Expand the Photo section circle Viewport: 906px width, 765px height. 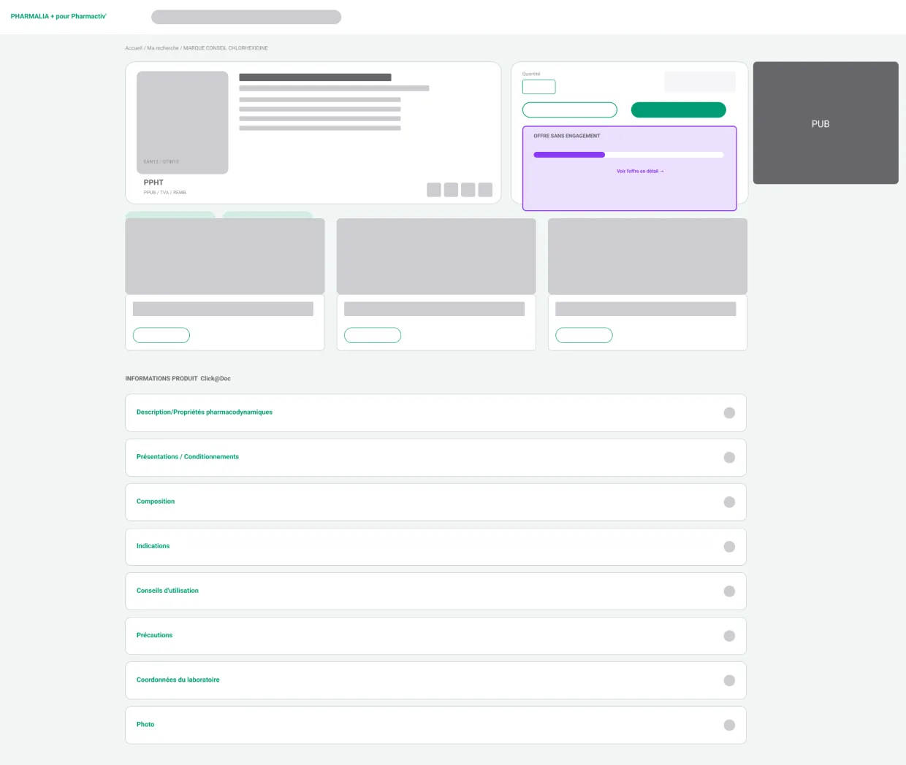coord(729,725)
